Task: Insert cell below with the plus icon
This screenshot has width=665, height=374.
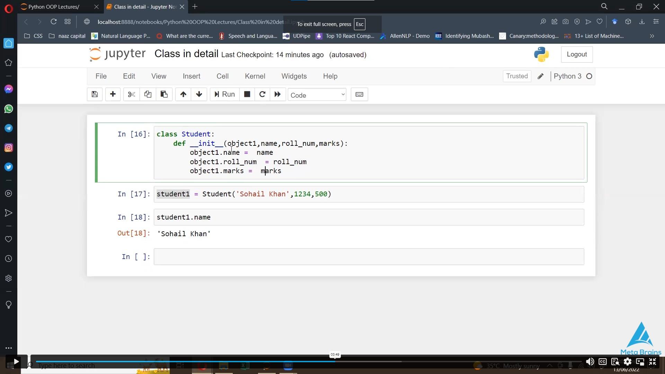Action: (113, 94)
